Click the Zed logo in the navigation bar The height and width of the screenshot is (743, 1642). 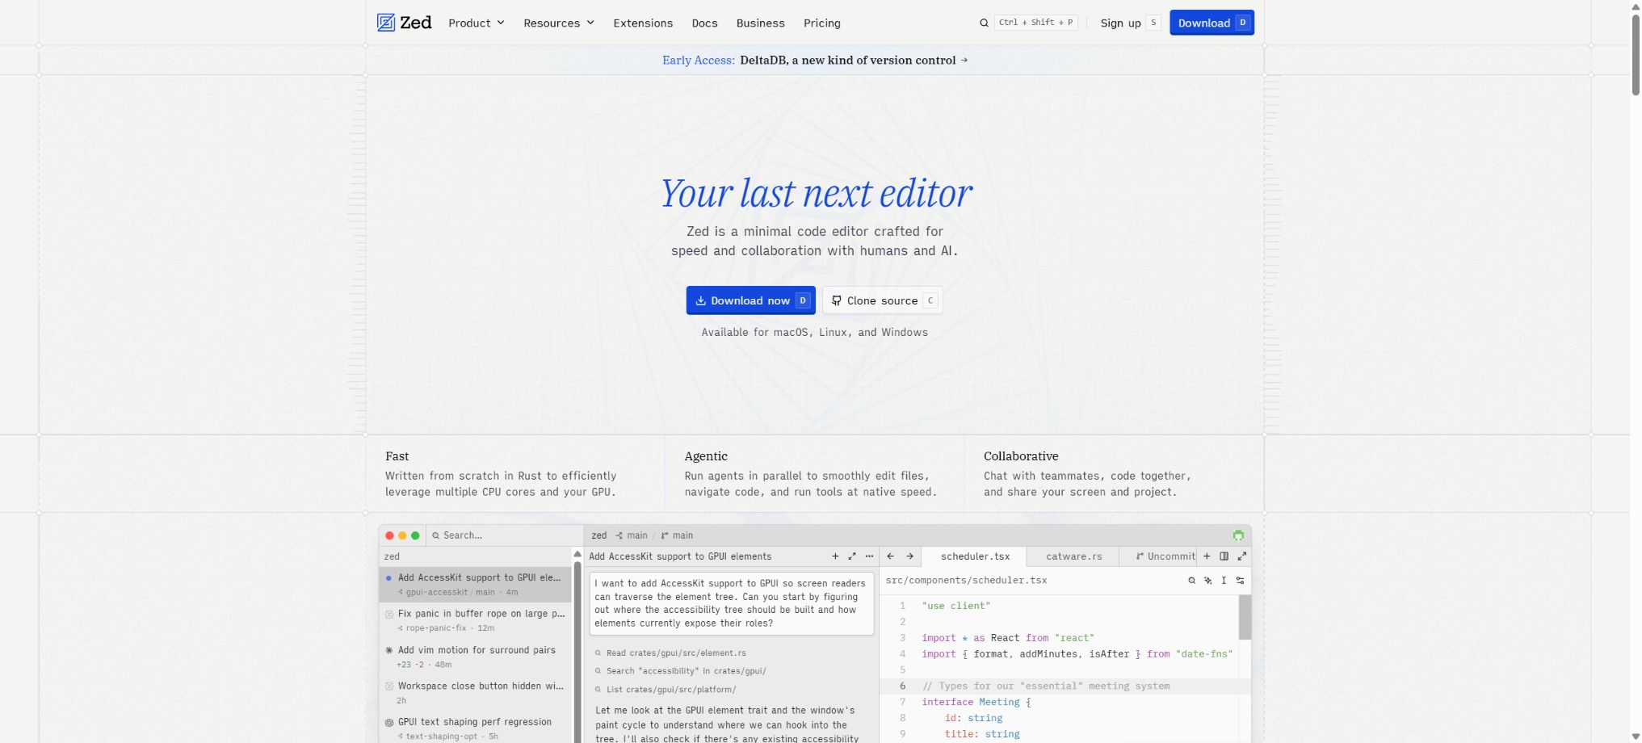point(404,23)
